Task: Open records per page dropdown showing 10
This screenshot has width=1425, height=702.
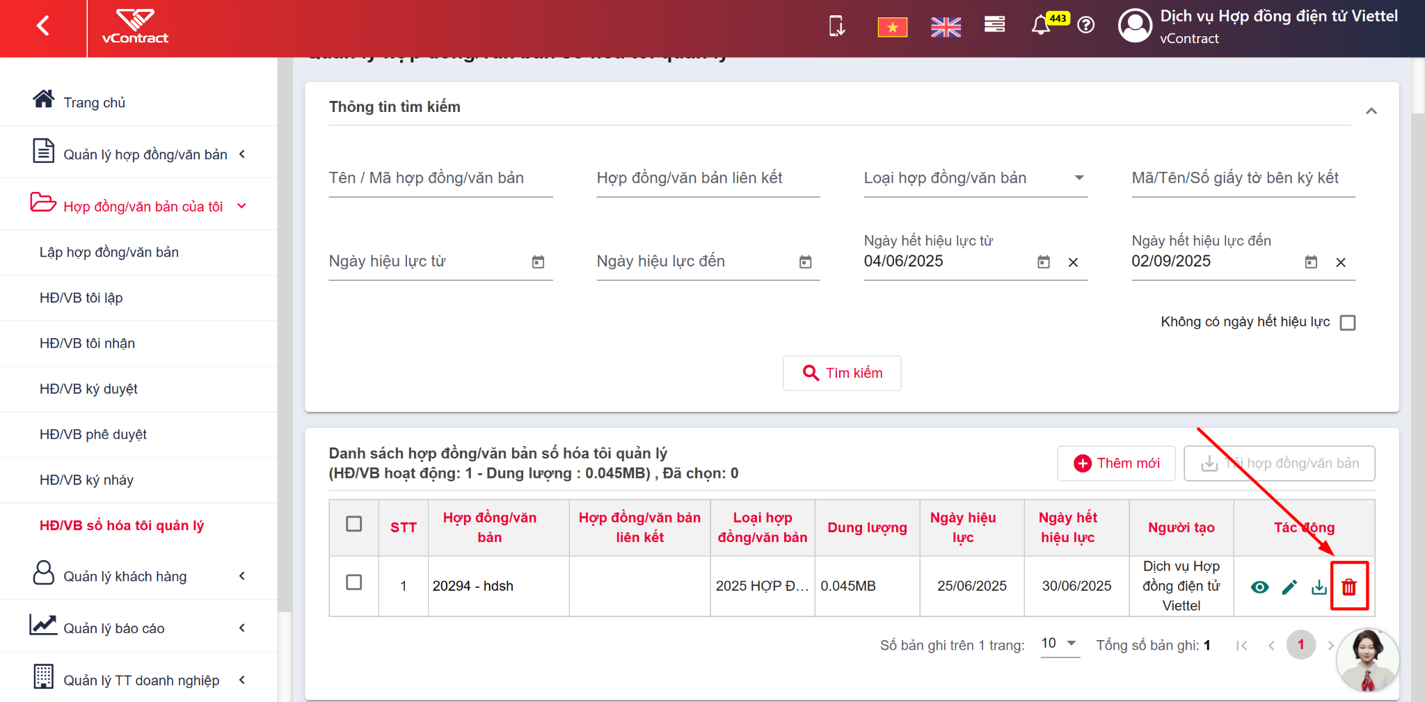Action: 1060,644
